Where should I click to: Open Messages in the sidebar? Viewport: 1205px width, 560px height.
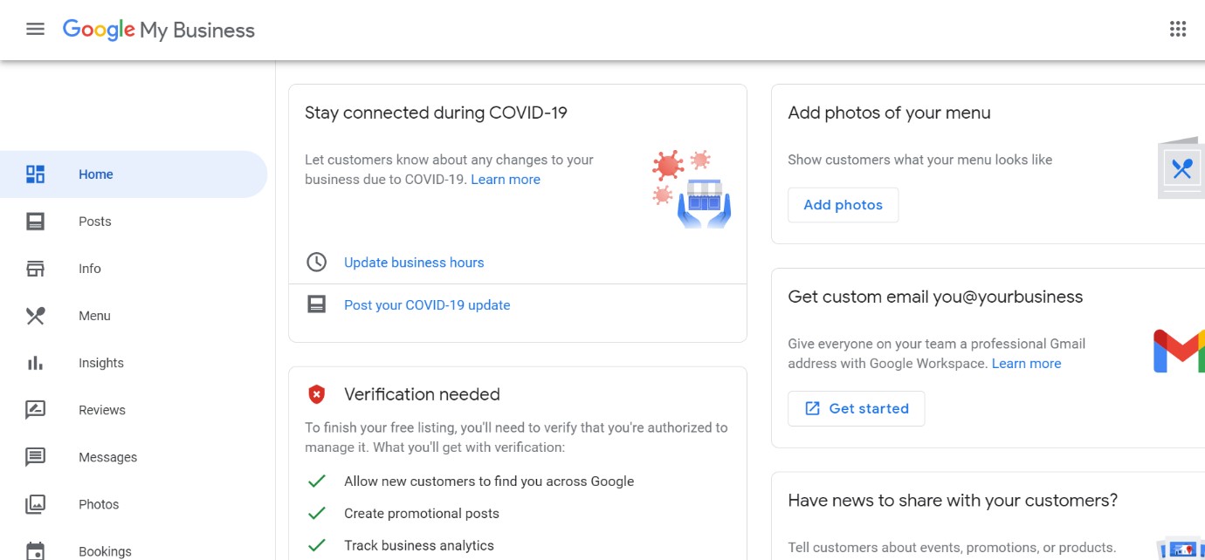(134, 457)
